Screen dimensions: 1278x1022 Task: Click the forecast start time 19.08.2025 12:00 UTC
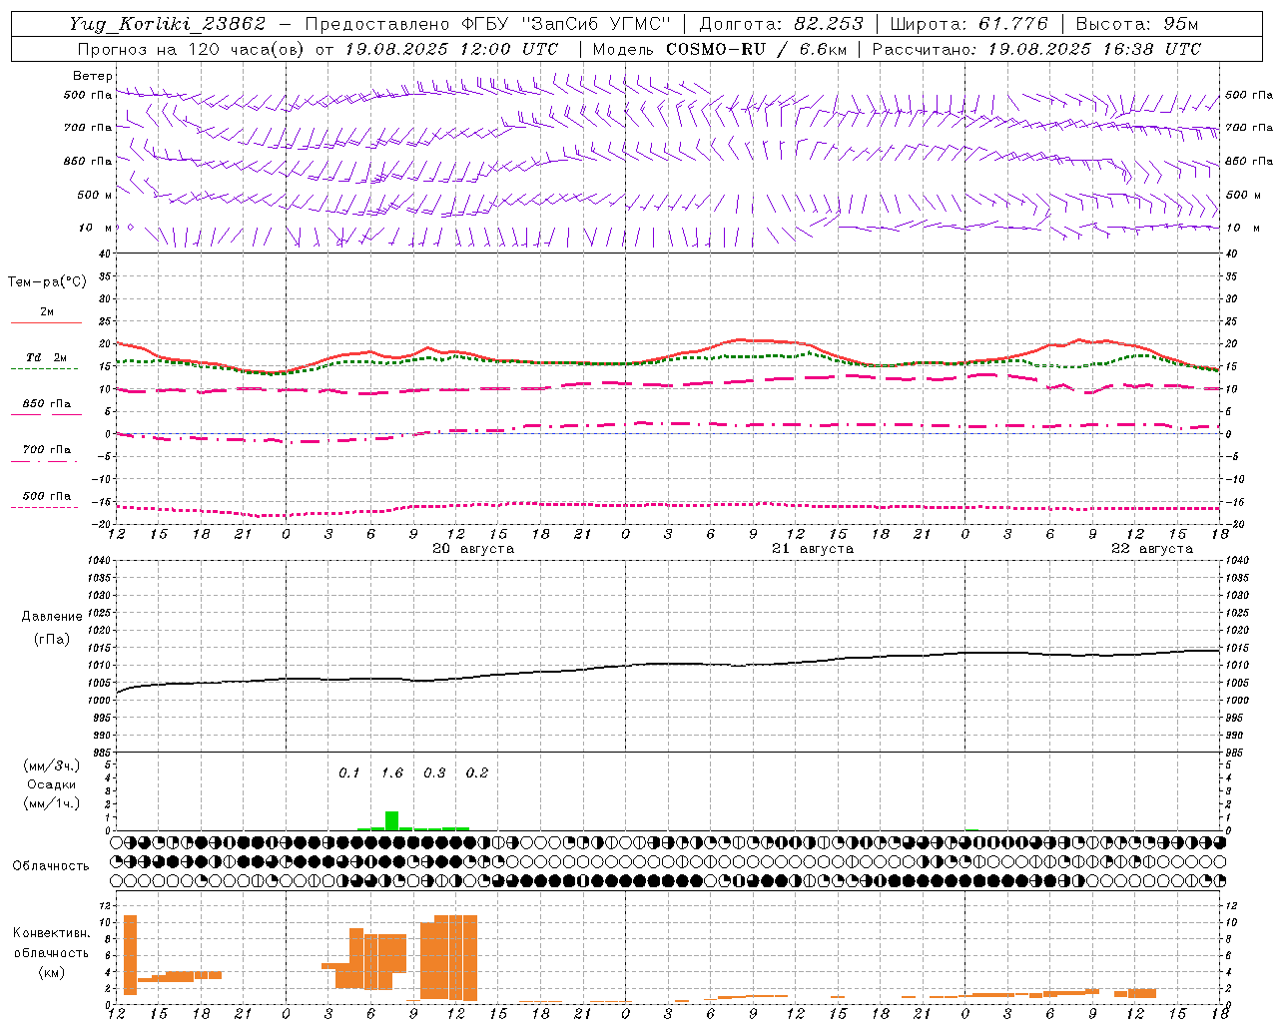point(451,49)
